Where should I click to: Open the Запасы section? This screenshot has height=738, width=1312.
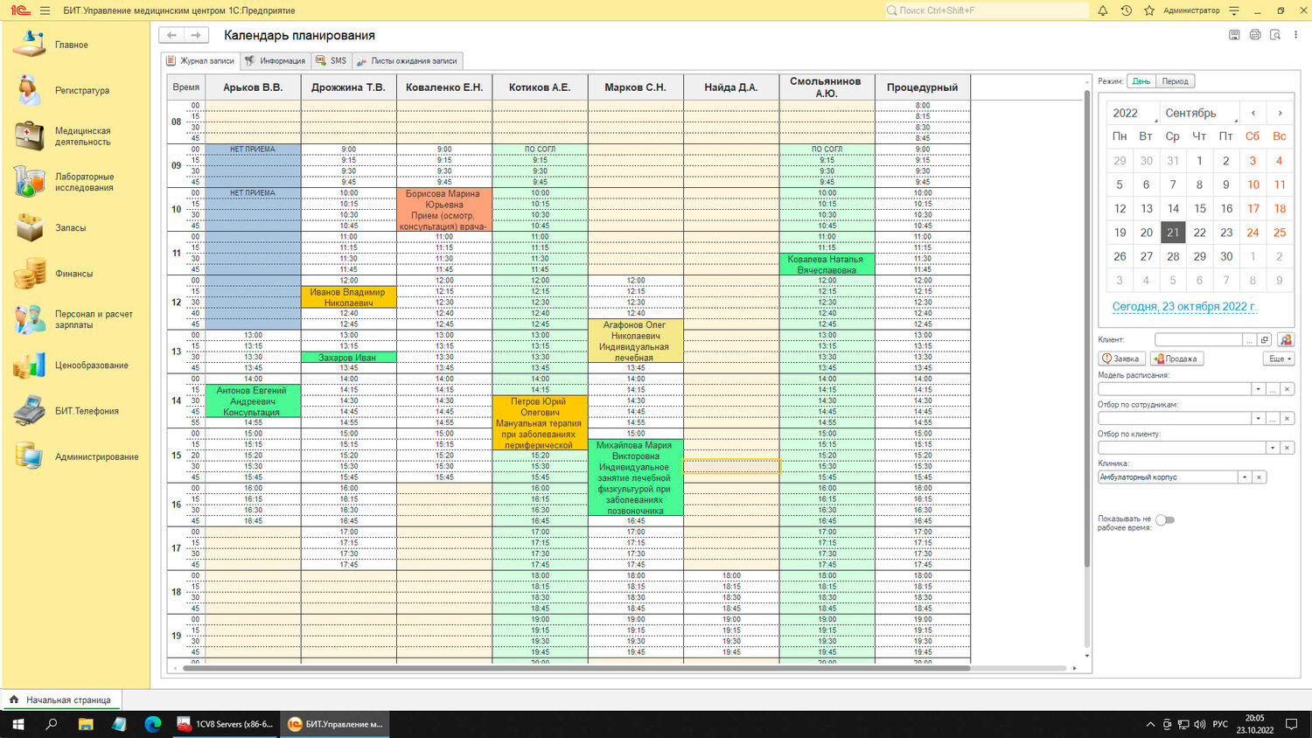click(x=71, y=227)
